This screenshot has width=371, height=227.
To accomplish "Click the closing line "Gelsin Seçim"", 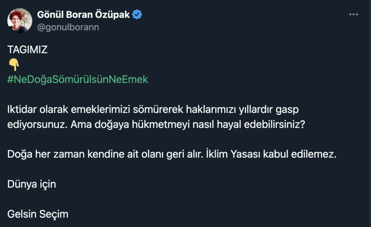I will (x=38, y=214).
